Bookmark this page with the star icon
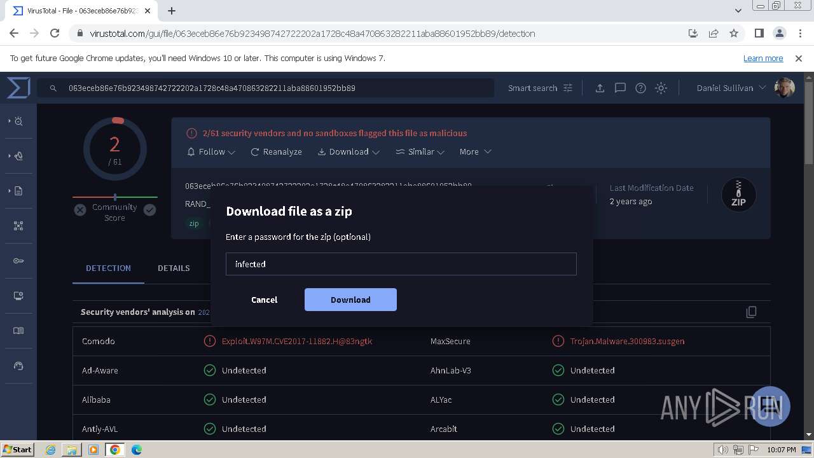Viewport: 814px width, 458px height. point(734,33)
